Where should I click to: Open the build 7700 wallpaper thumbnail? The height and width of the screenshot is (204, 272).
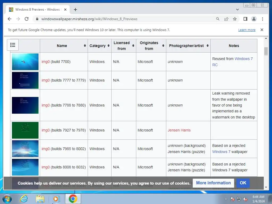(x=25, y=62)
